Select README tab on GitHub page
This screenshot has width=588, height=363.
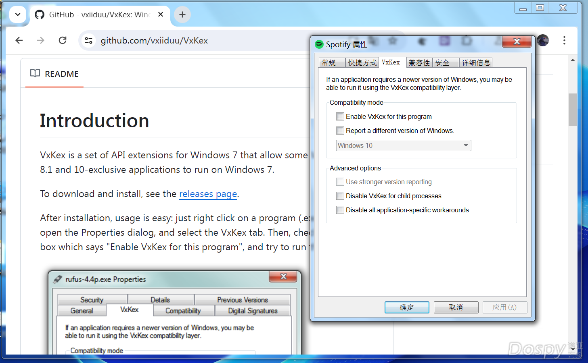coord(54,74)
